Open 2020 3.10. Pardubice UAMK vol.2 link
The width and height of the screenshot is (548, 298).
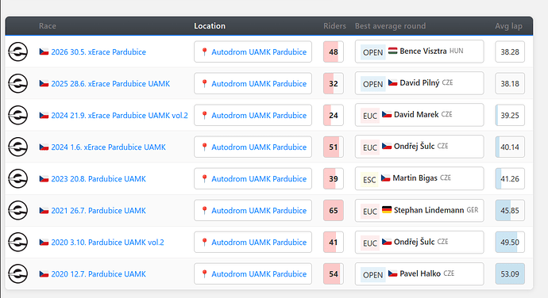click(108, 243)
